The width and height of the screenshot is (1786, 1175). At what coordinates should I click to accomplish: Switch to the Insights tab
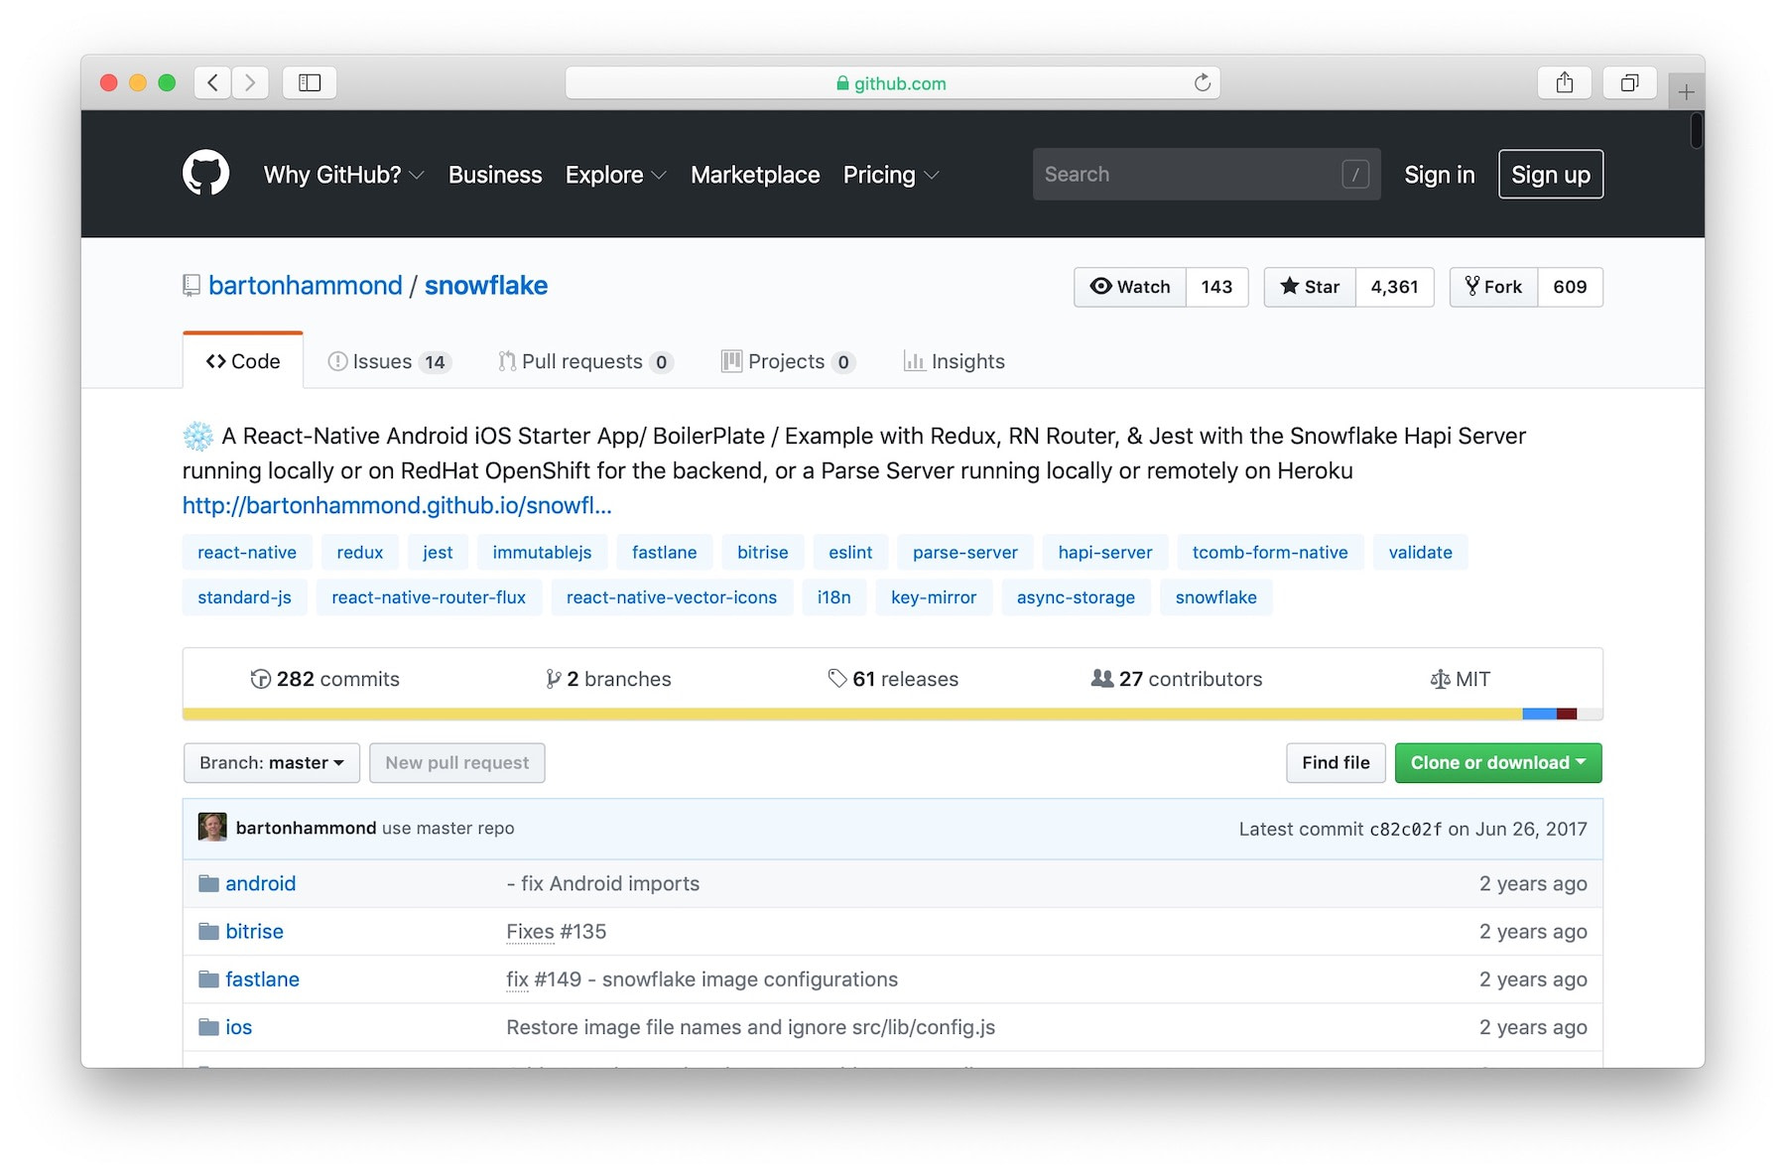point(955,361)
